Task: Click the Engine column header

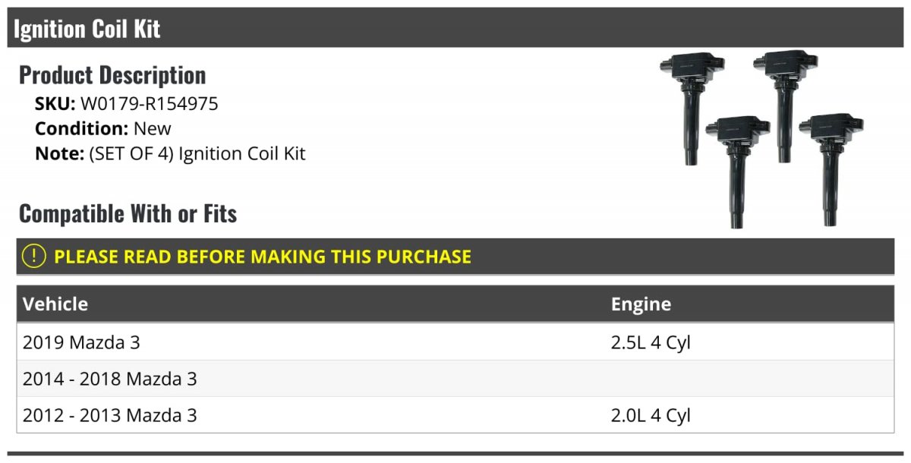Action: pos(641,304)
